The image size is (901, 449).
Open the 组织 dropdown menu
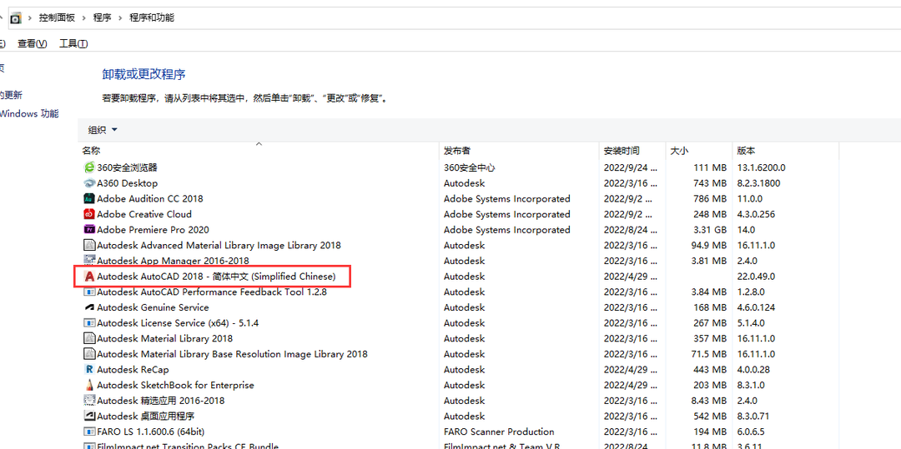click(103, 130)
